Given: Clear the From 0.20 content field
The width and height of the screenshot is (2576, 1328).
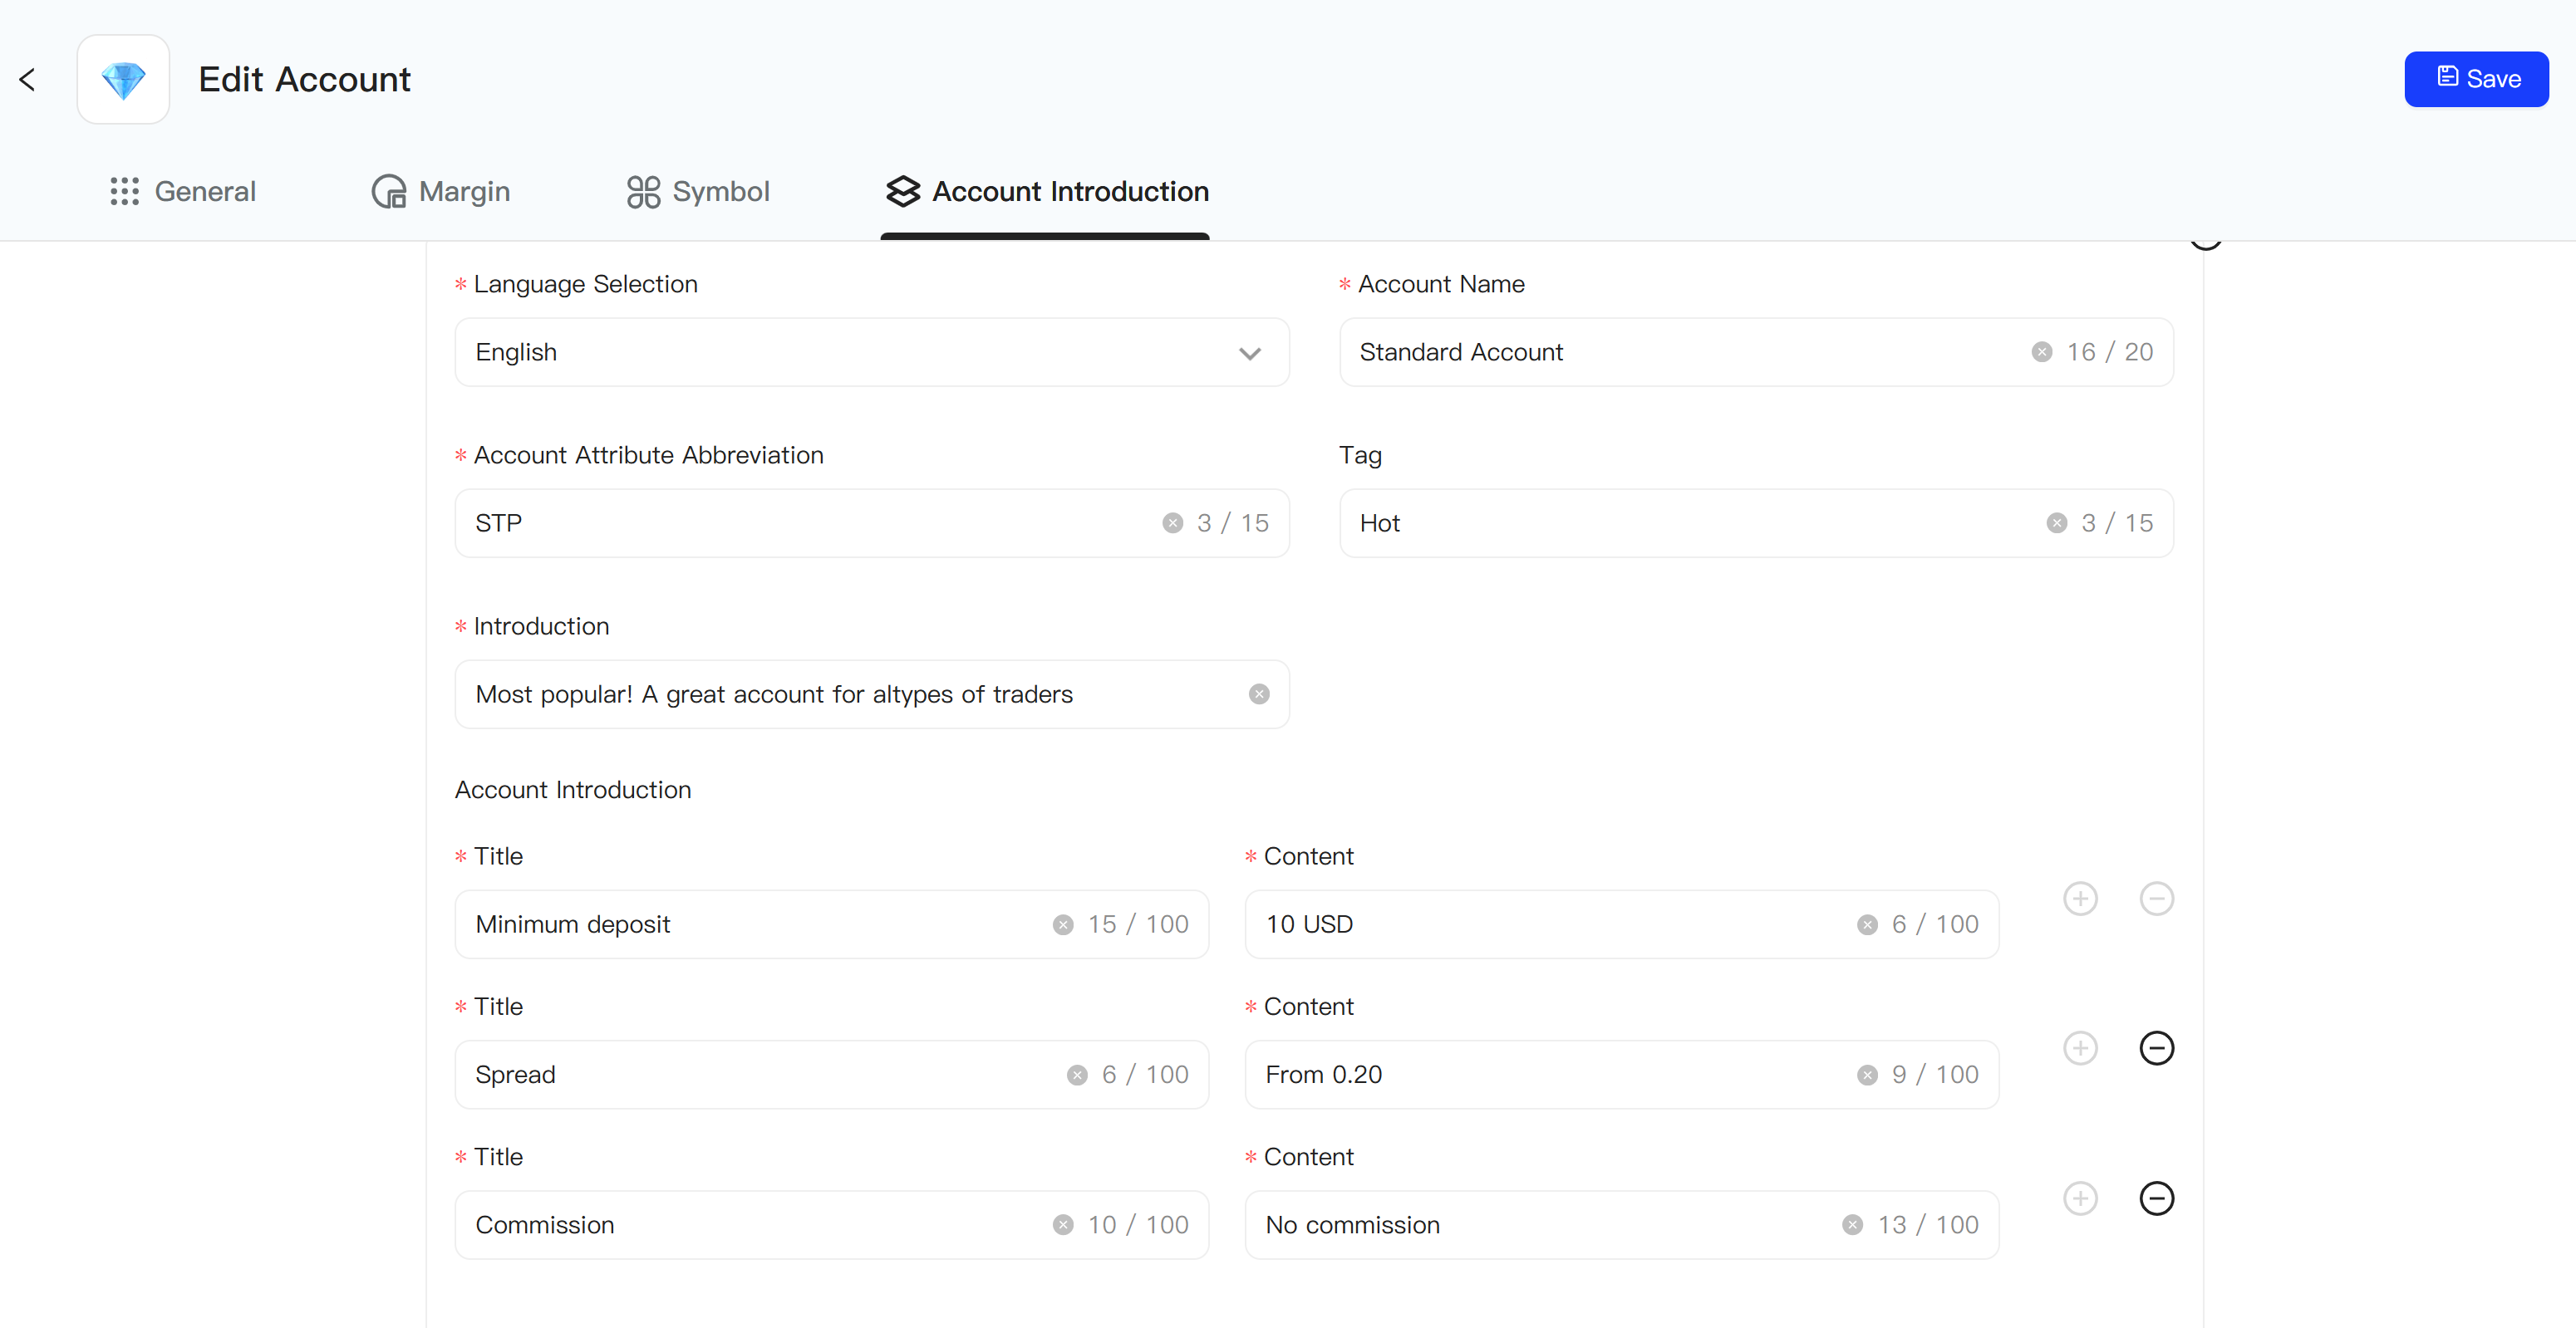Looking at the screenshot, I should tap(1867, 1076).
